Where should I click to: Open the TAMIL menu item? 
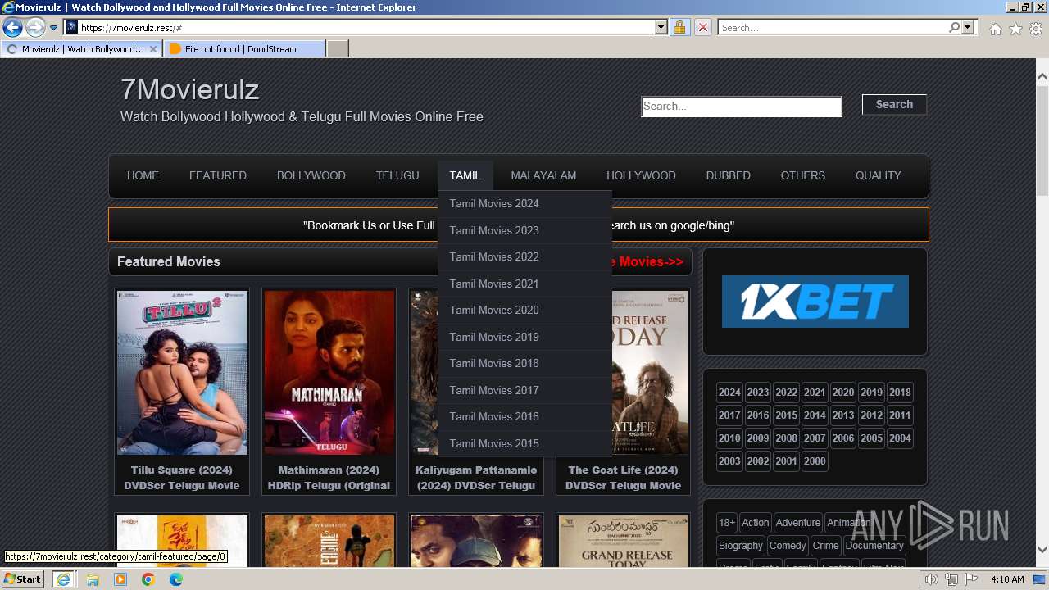(465, 175)
